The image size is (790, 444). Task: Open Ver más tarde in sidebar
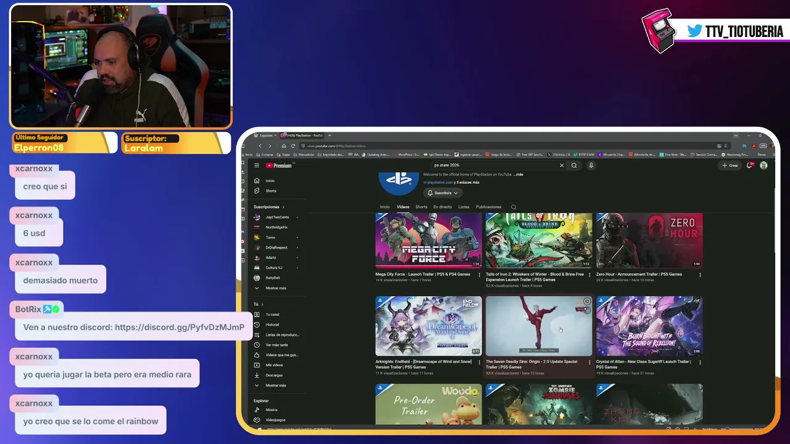click(x=276, y=345)
